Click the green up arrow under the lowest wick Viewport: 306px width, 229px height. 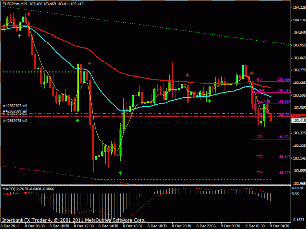(120, 173)
